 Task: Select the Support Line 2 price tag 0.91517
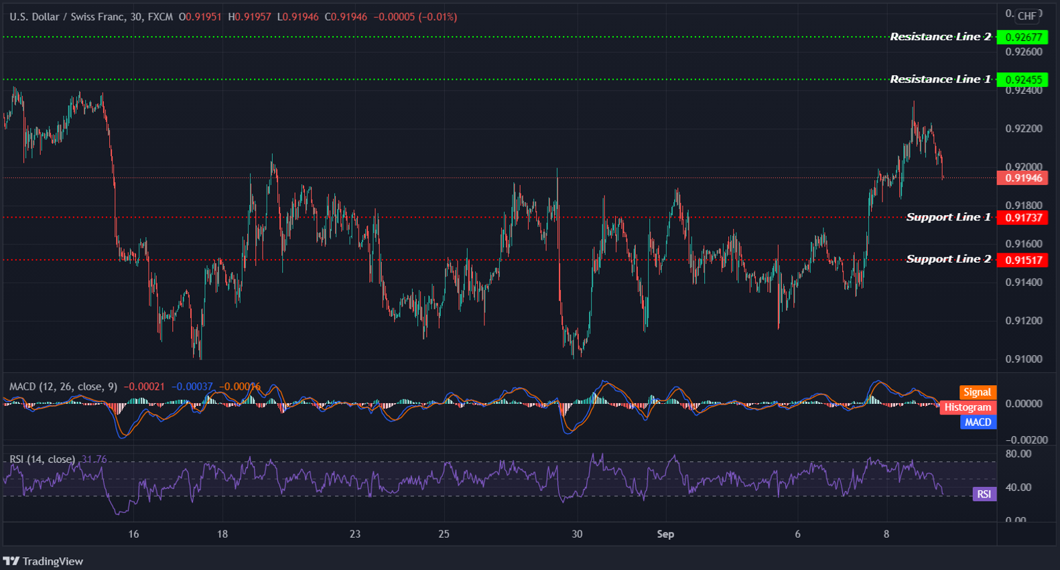1022,260
